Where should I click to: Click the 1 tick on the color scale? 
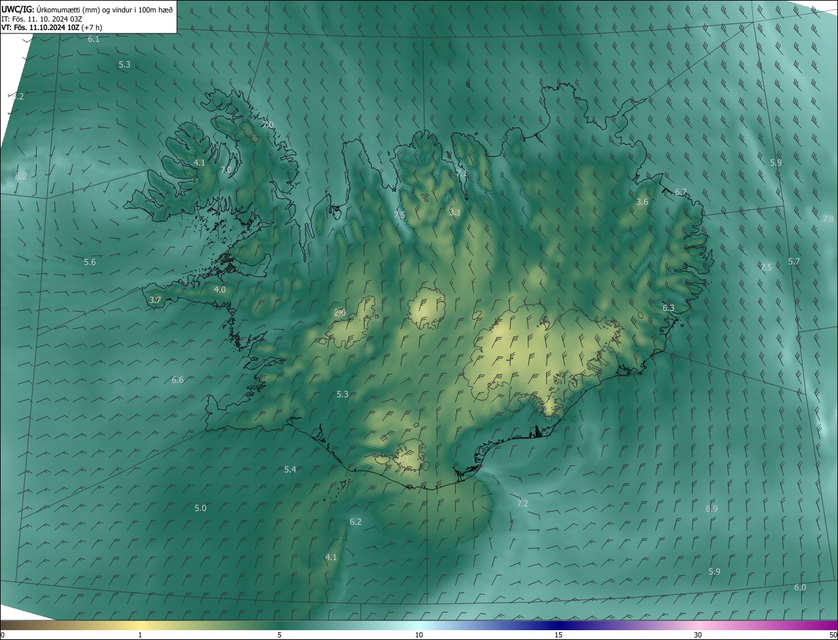coord(140,635)
